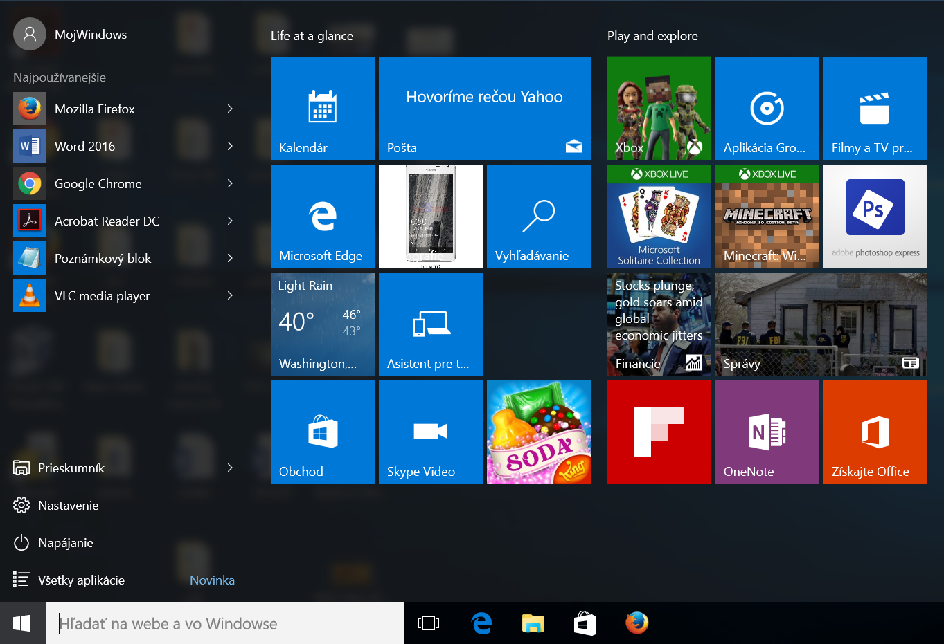Expand the VLC media player jump list arrow
Viewport: 944px width, 644px height.
pos(230,295)
